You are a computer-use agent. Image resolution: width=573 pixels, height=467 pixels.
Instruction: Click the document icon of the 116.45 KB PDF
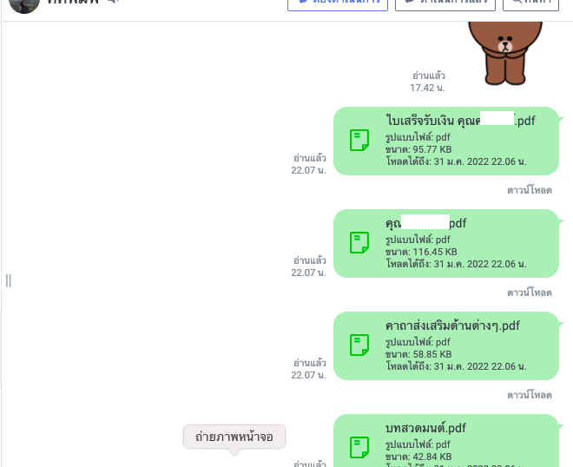(x=359, y=242)
